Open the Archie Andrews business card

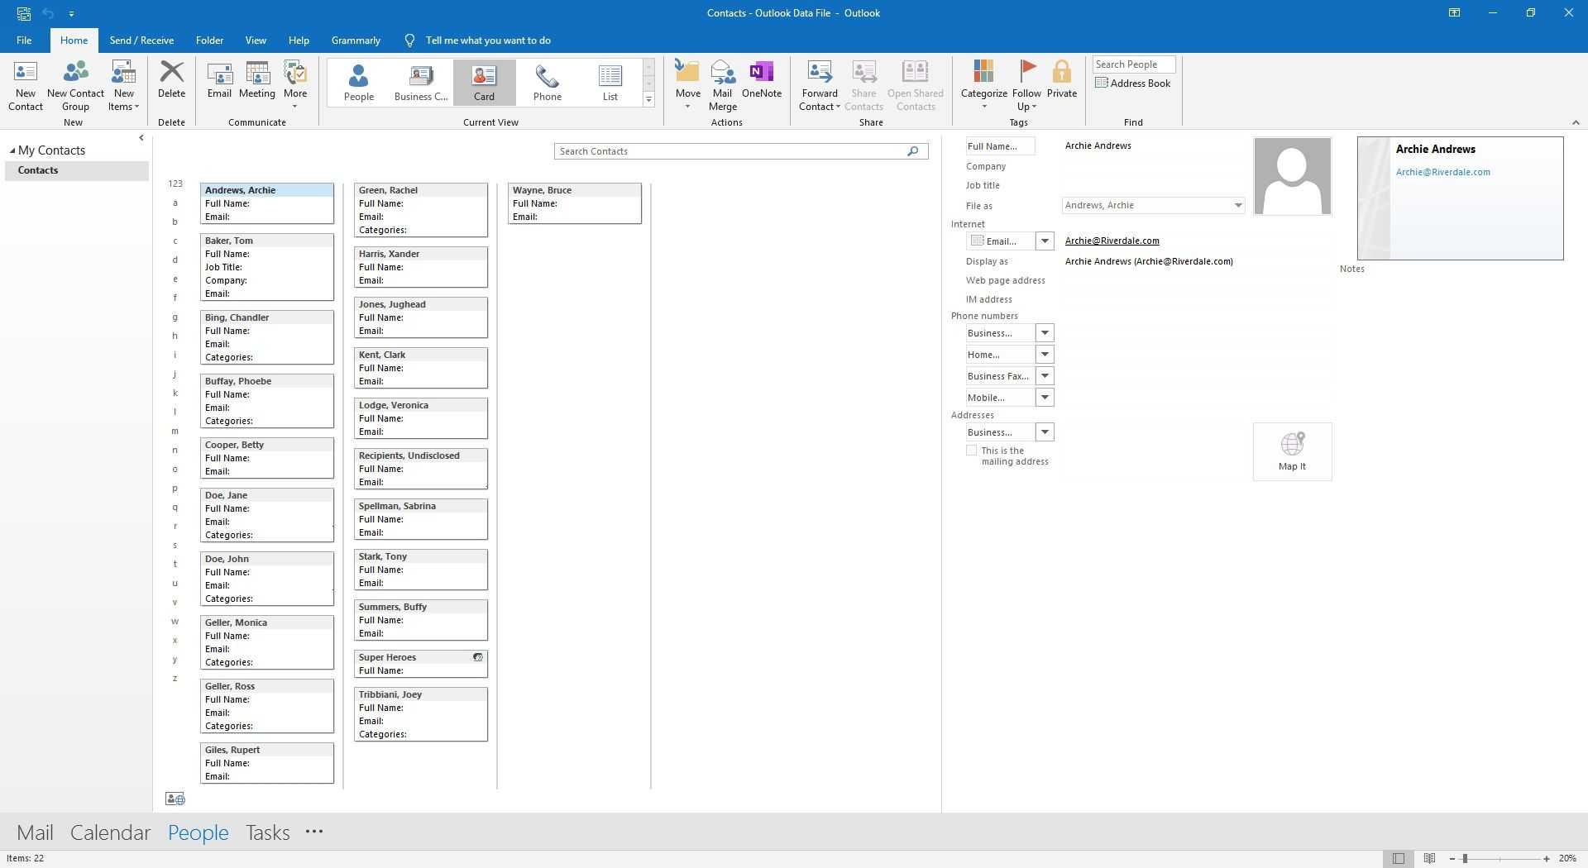1460,198
